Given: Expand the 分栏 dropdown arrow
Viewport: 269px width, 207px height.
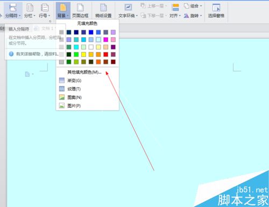Looking at the screenshot, I should pos(34,16).
